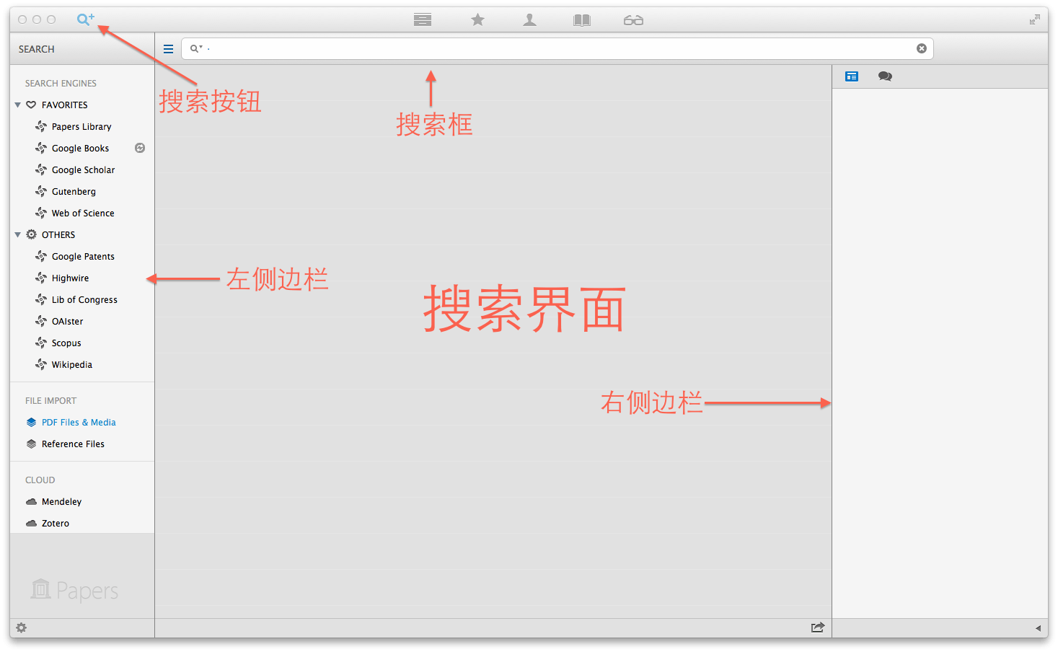Image resolution: width=1058 pixels, height=652 pixels.
Task: Click the refresh badge beside Google Books
Action: click(140, 148)
